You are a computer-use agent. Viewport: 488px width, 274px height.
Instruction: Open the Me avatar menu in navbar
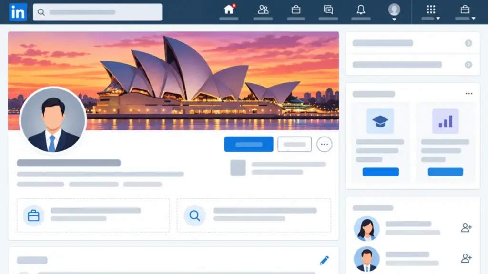[394, 12]
